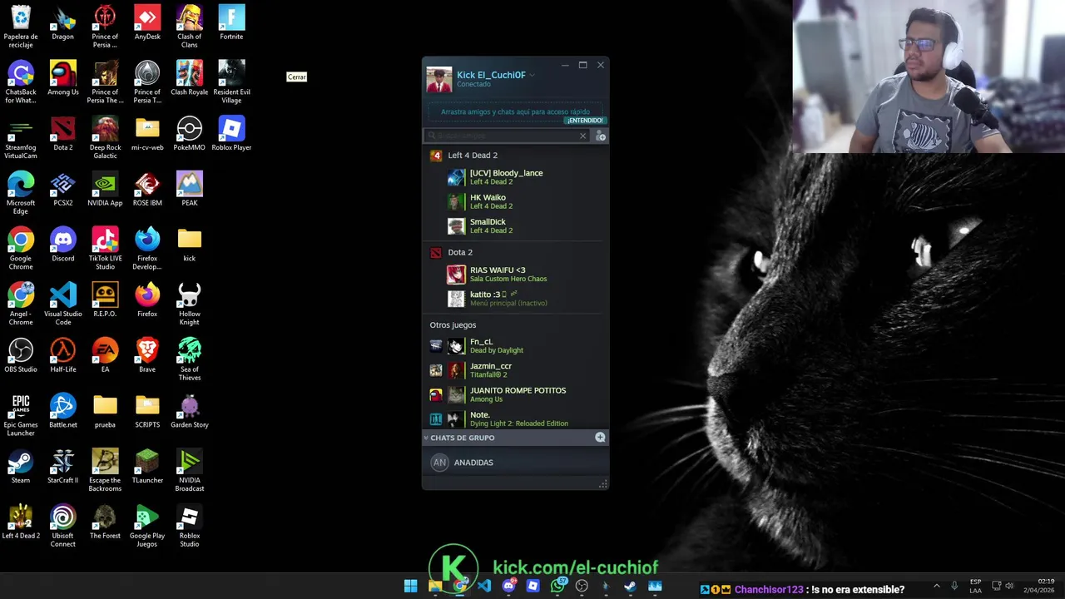Launch StarCraft II from the desktop
Viewport: 1065px width, 599px height.
pyautogui.click(x=63, y=467)
